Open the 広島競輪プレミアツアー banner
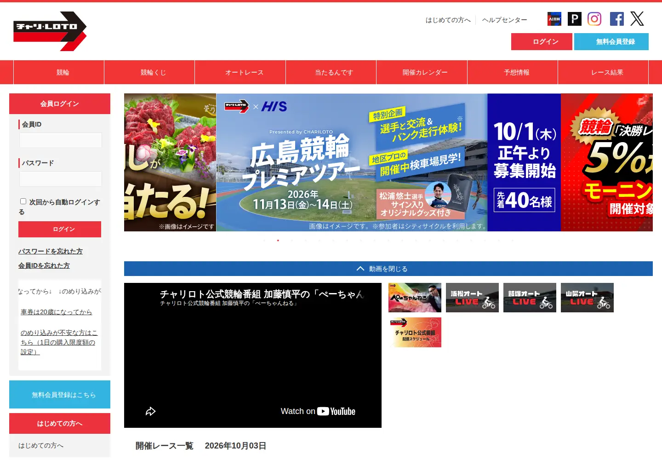Image resolution: width=662 pixels, height=460 pixels. pyautogui.click(x=388, y=162)
